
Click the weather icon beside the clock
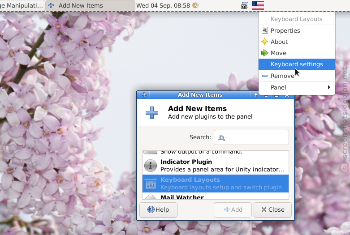195,5
